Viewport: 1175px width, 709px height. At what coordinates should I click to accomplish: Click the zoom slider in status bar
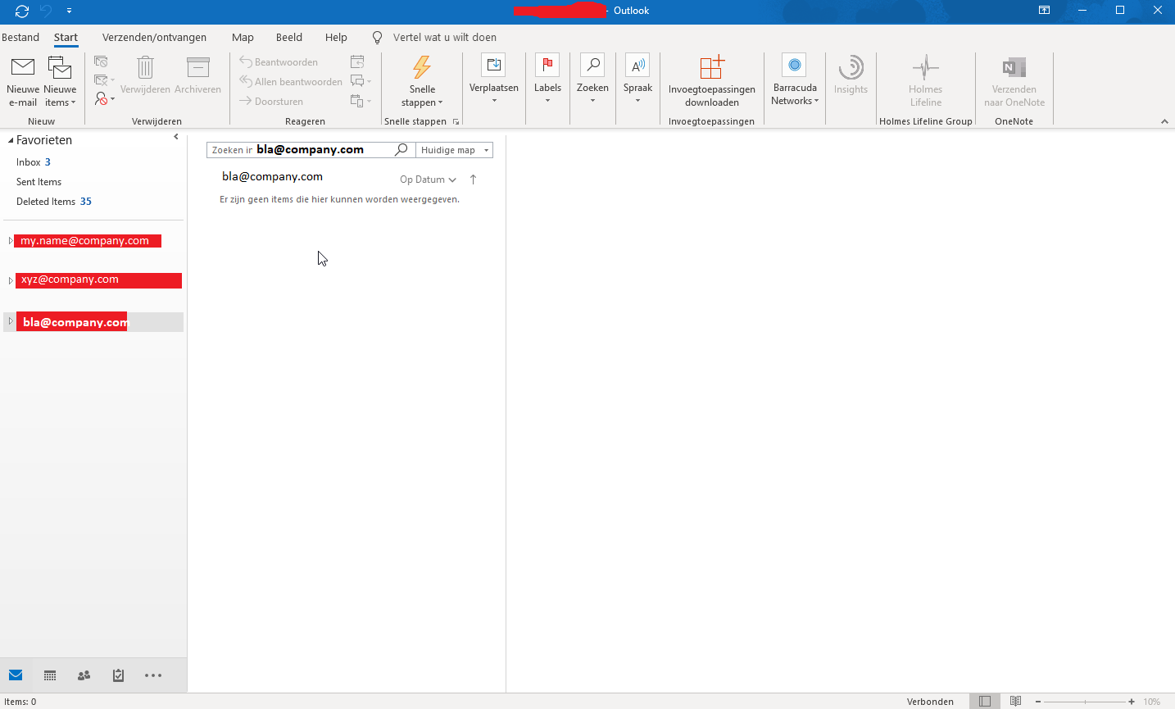click(1085, 702)
